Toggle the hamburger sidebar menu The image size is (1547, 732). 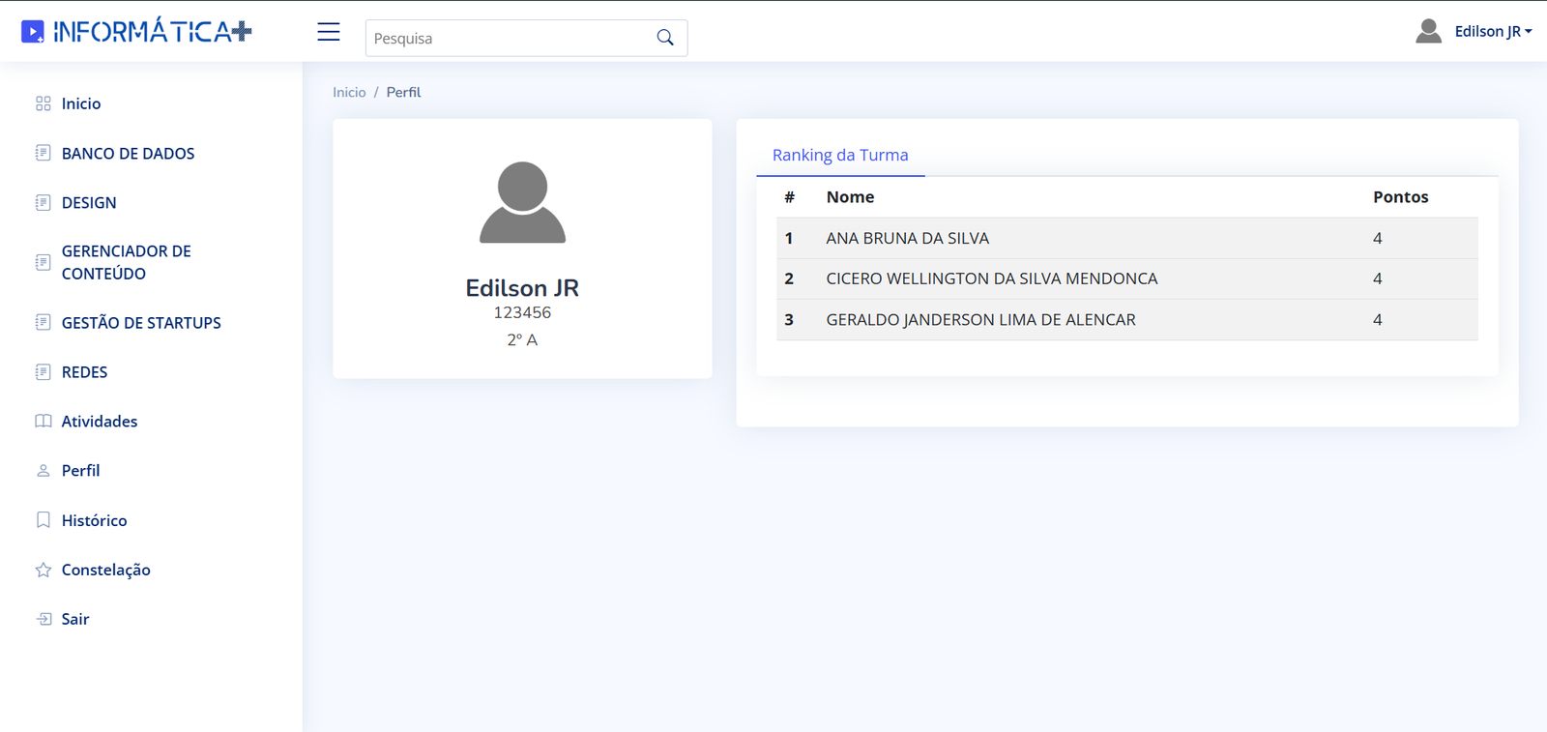click(329, 32)
